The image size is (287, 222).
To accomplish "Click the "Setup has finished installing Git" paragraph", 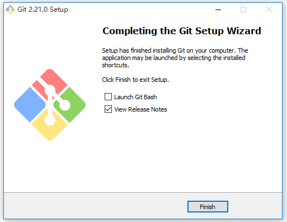I will [x=175, y=58].
